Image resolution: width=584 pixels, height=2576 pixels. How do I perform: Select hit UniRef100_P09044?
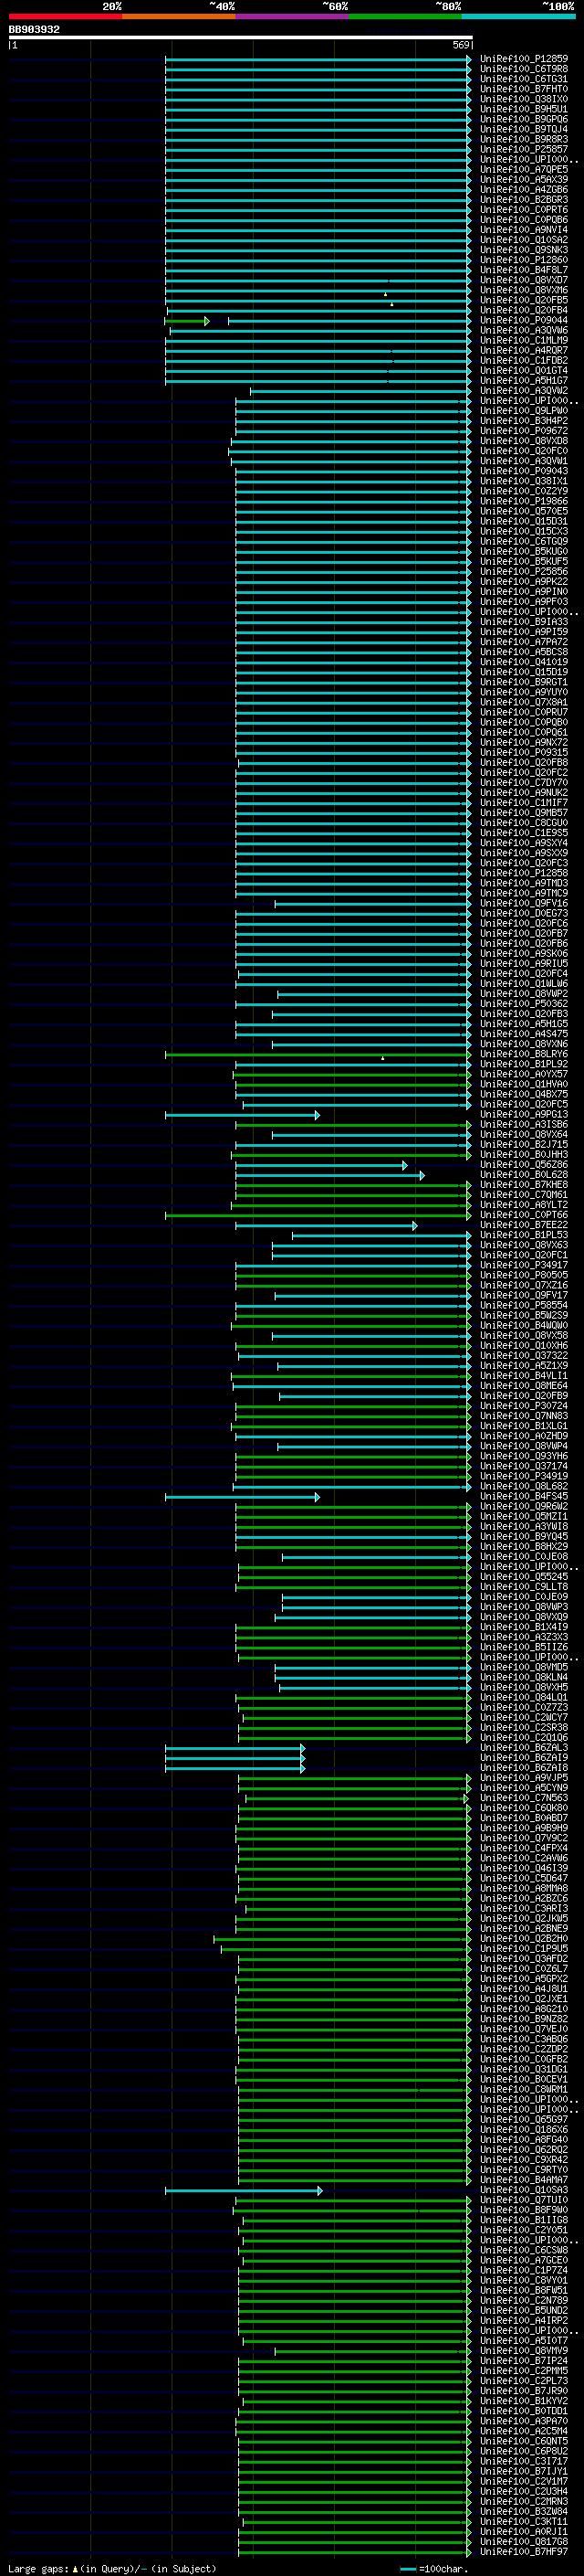[523, 320]
